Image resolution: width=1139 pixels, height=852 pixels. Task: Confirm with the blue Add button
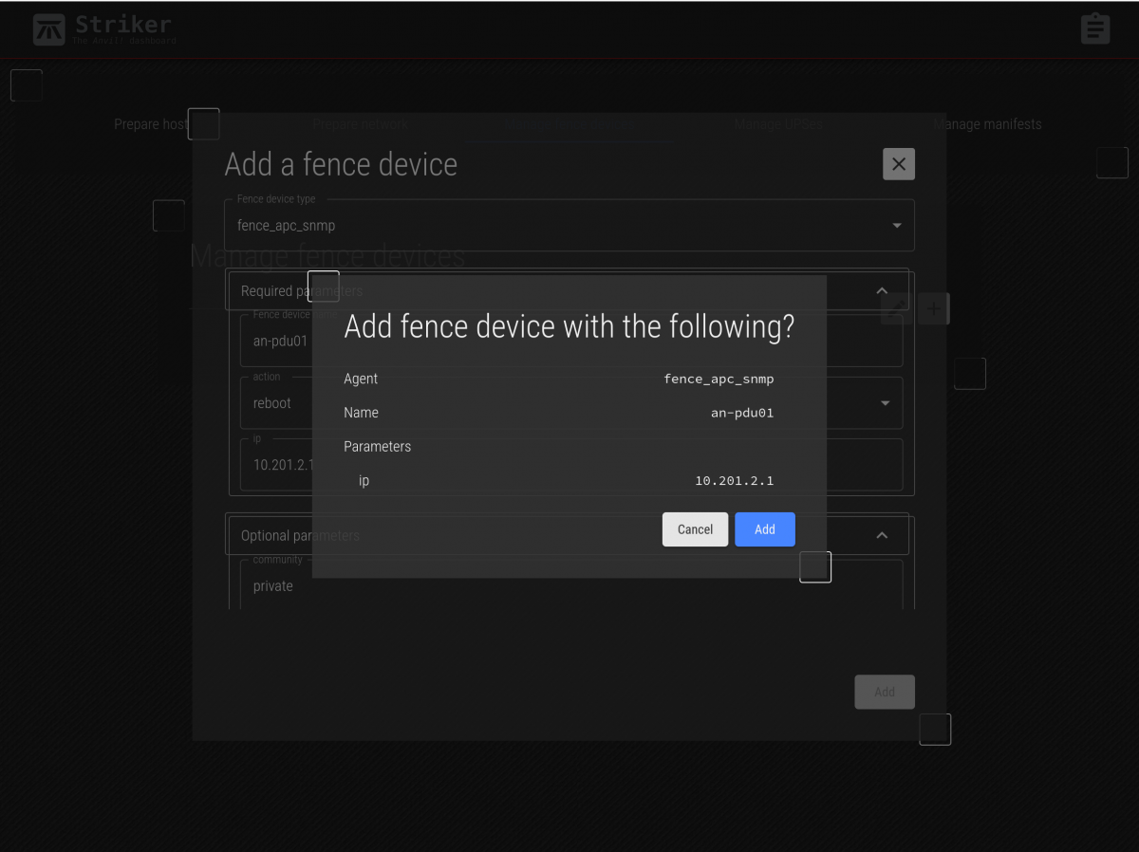click(x=764, y=529)
